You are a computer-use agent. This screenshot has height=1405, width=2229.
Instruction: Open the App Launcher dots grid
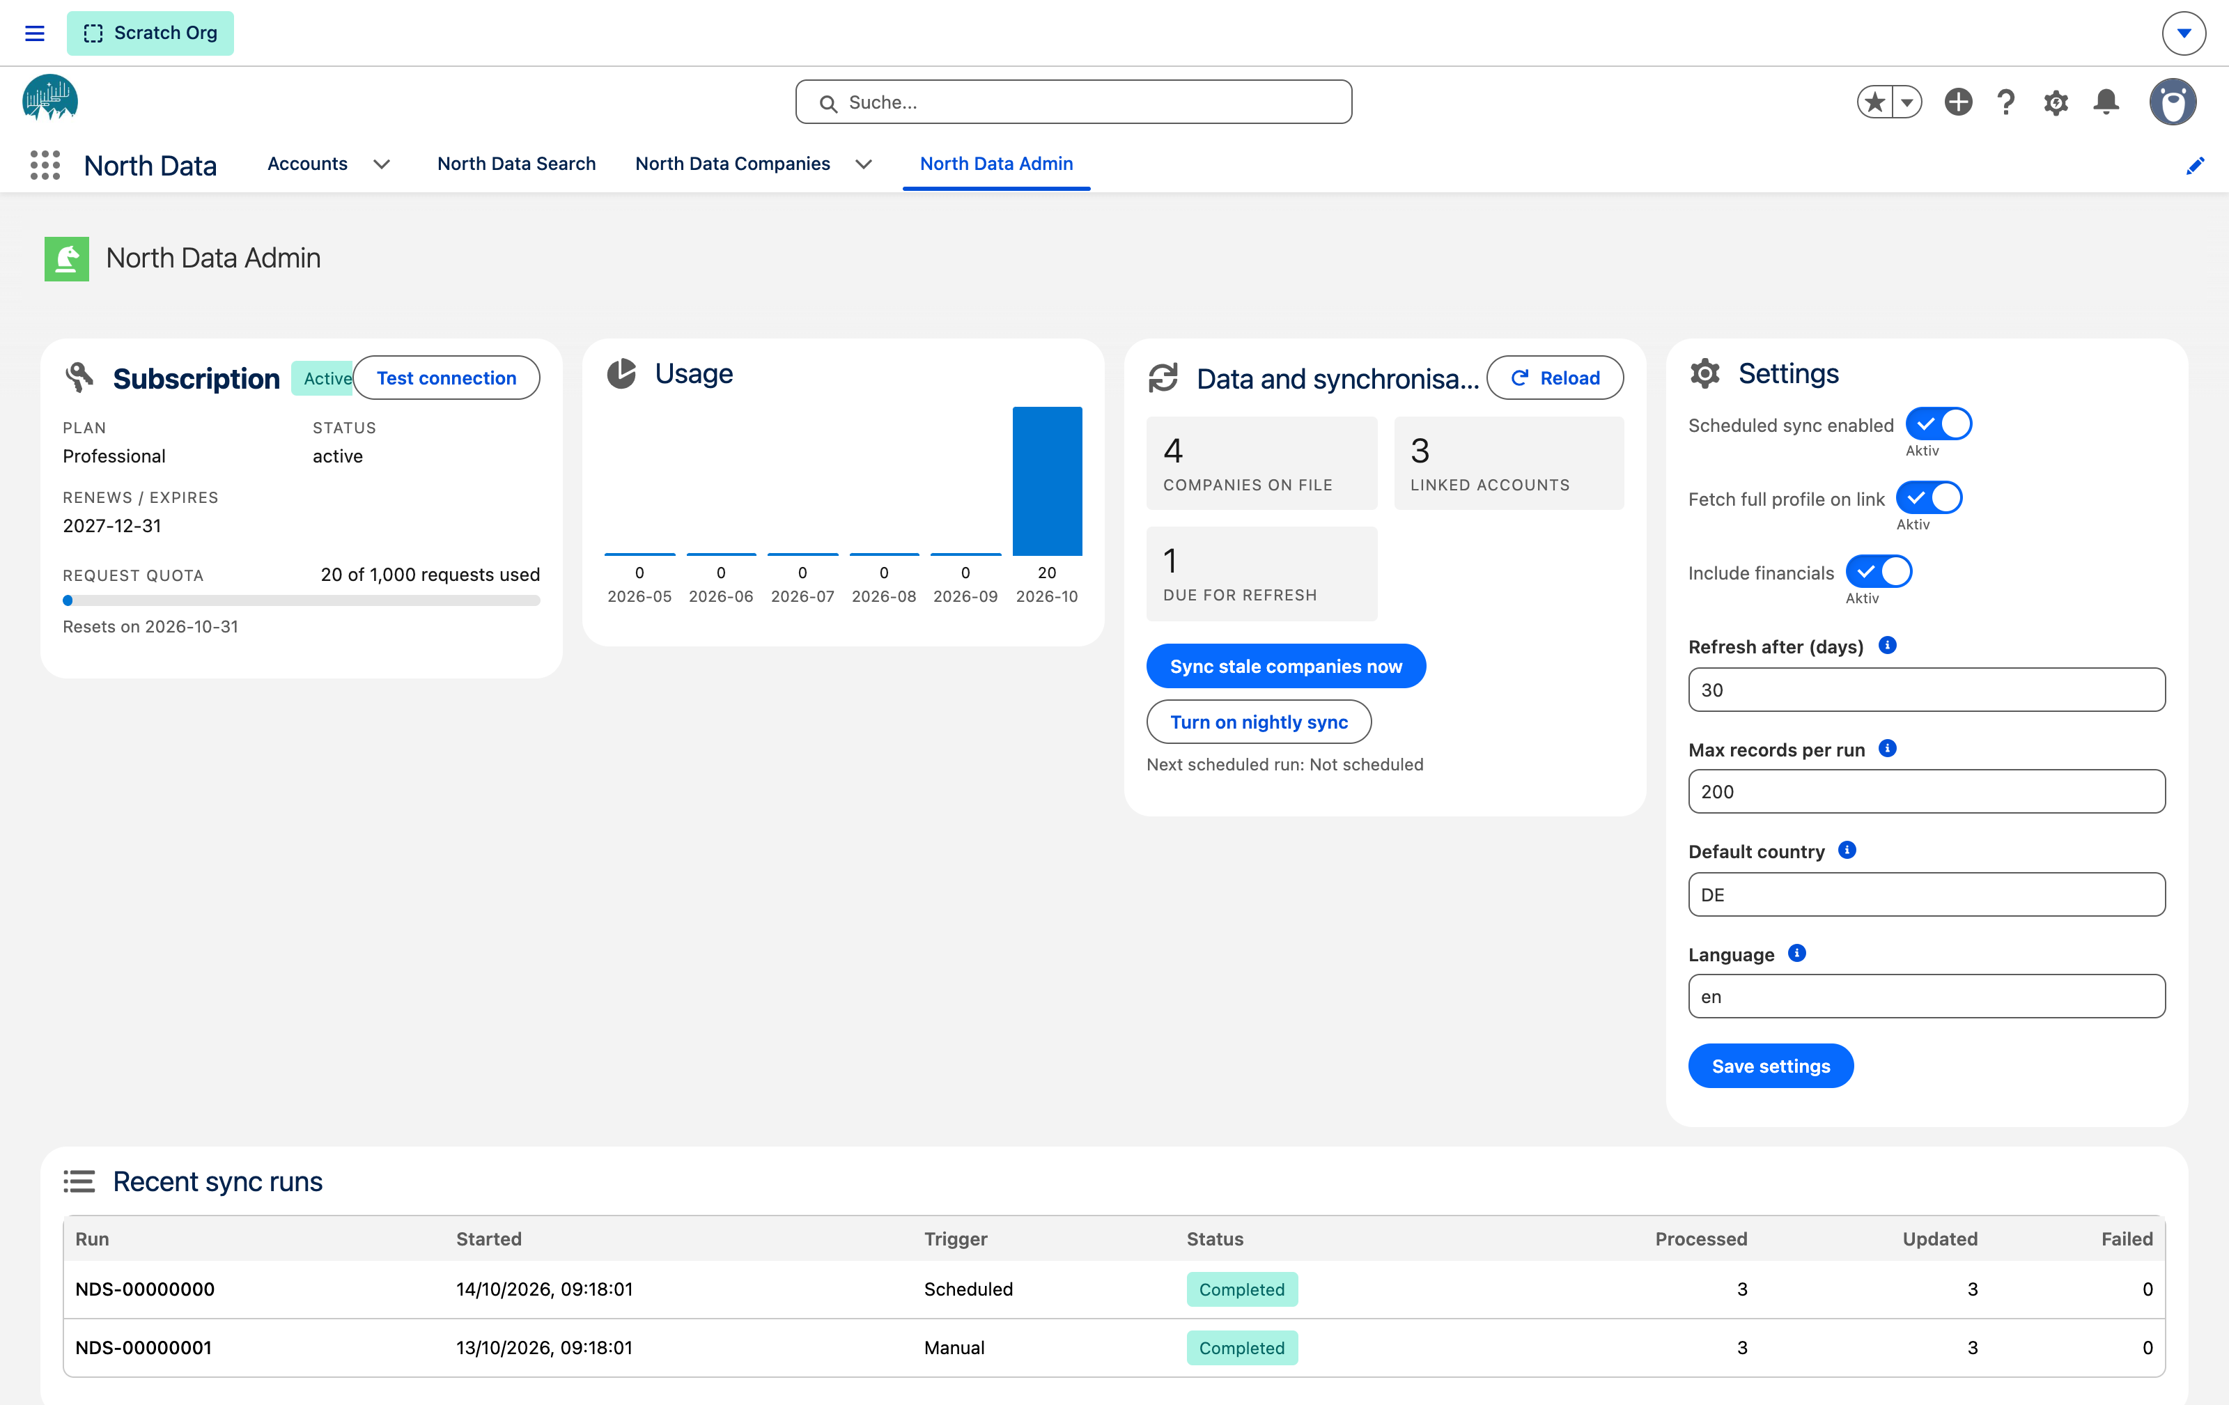click(x=45, y=165)
